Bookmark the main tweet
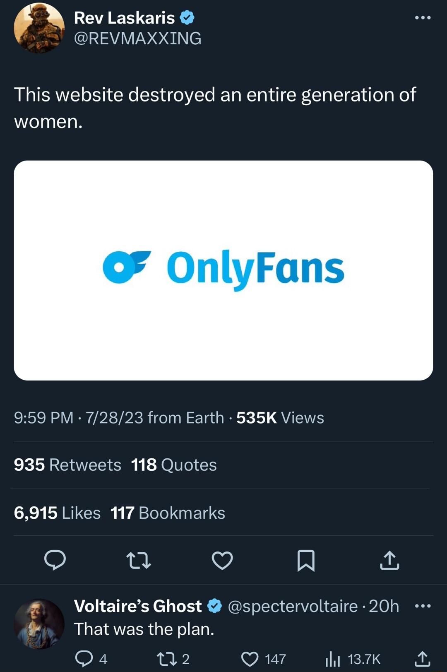 point(306,560)
